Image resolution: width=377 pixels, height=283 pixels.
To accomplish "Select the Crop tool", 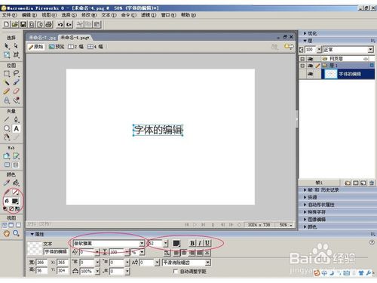I will [x=17, y=54].
